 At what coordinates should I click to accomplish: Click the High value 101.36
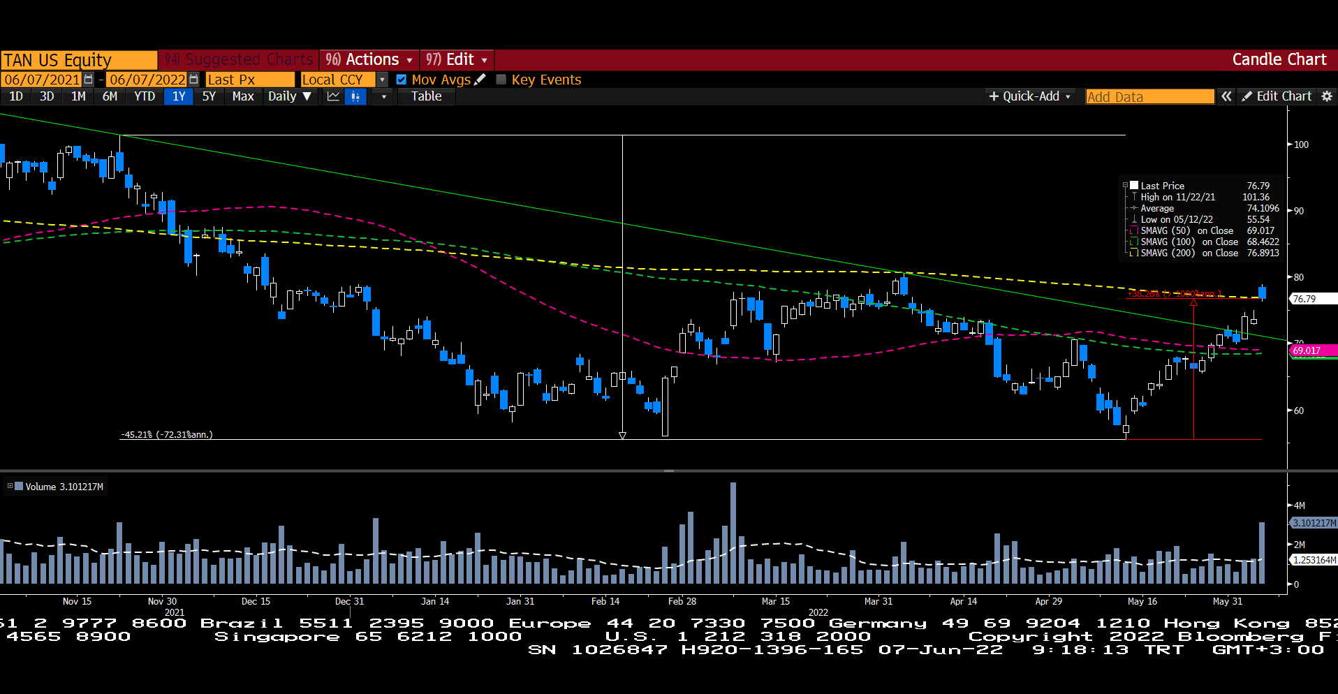[1256, 197]
